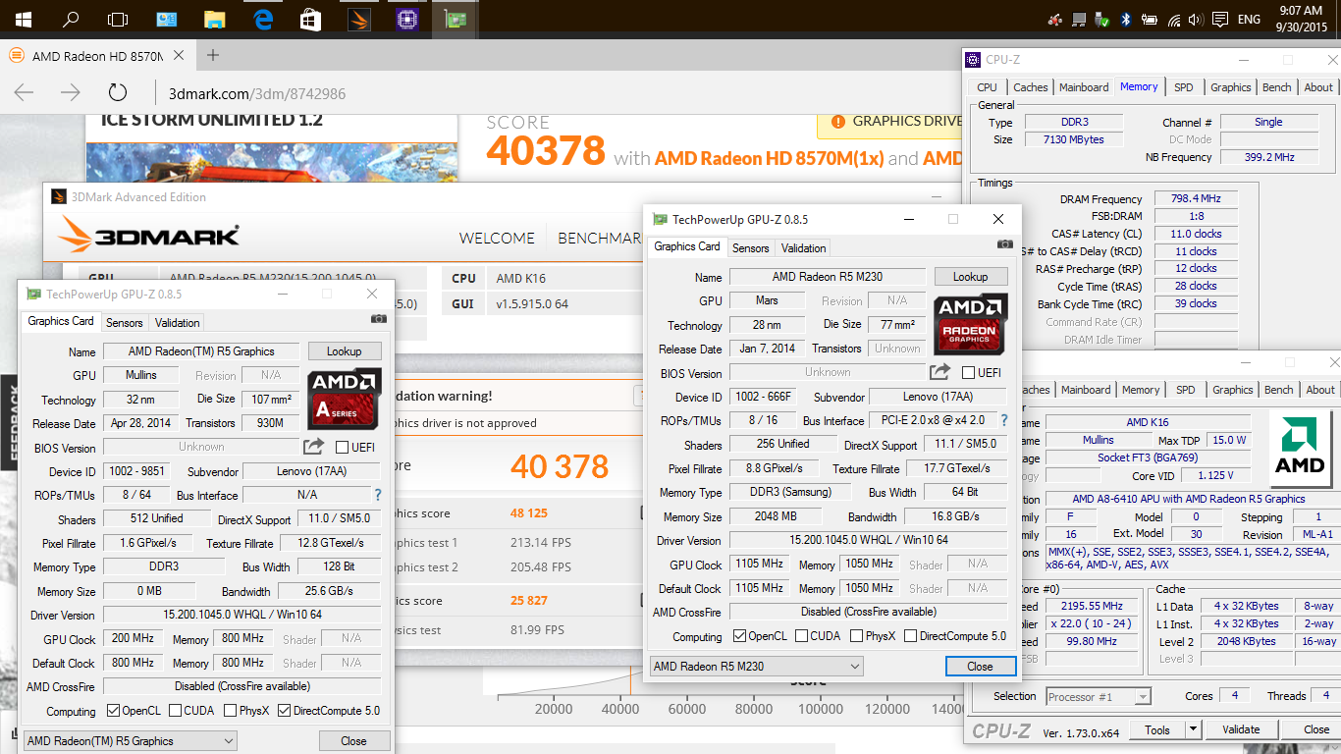This screenshot has height=754, width=1341.
Task: Select the AMD Radeon HD 8570M browser tab
Action: pyautogui.click(x=96, y=56)
